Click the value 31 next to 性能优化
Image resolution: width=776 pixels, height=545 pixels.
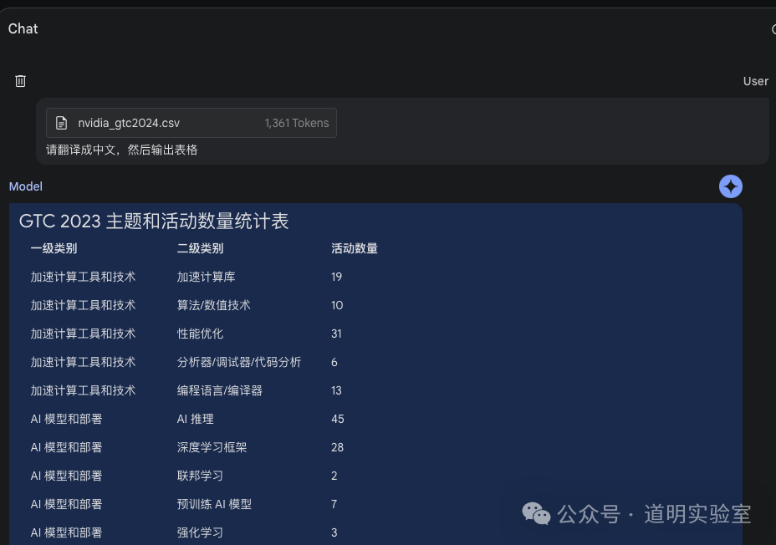tap(336, 334)
